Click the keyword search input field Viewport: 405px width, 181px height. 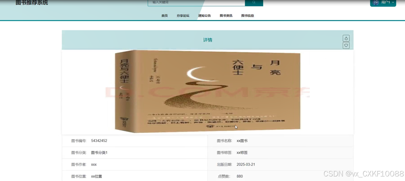point(196,3)
